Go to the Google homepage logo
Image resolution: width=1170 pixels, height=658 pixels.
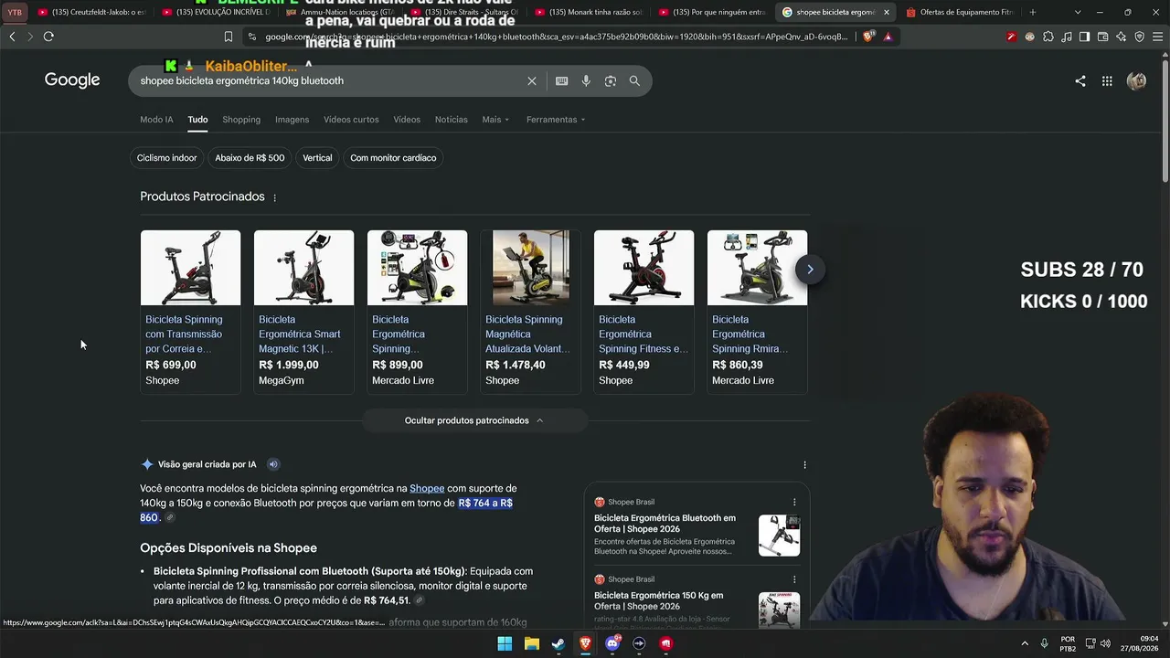(72, 80)
